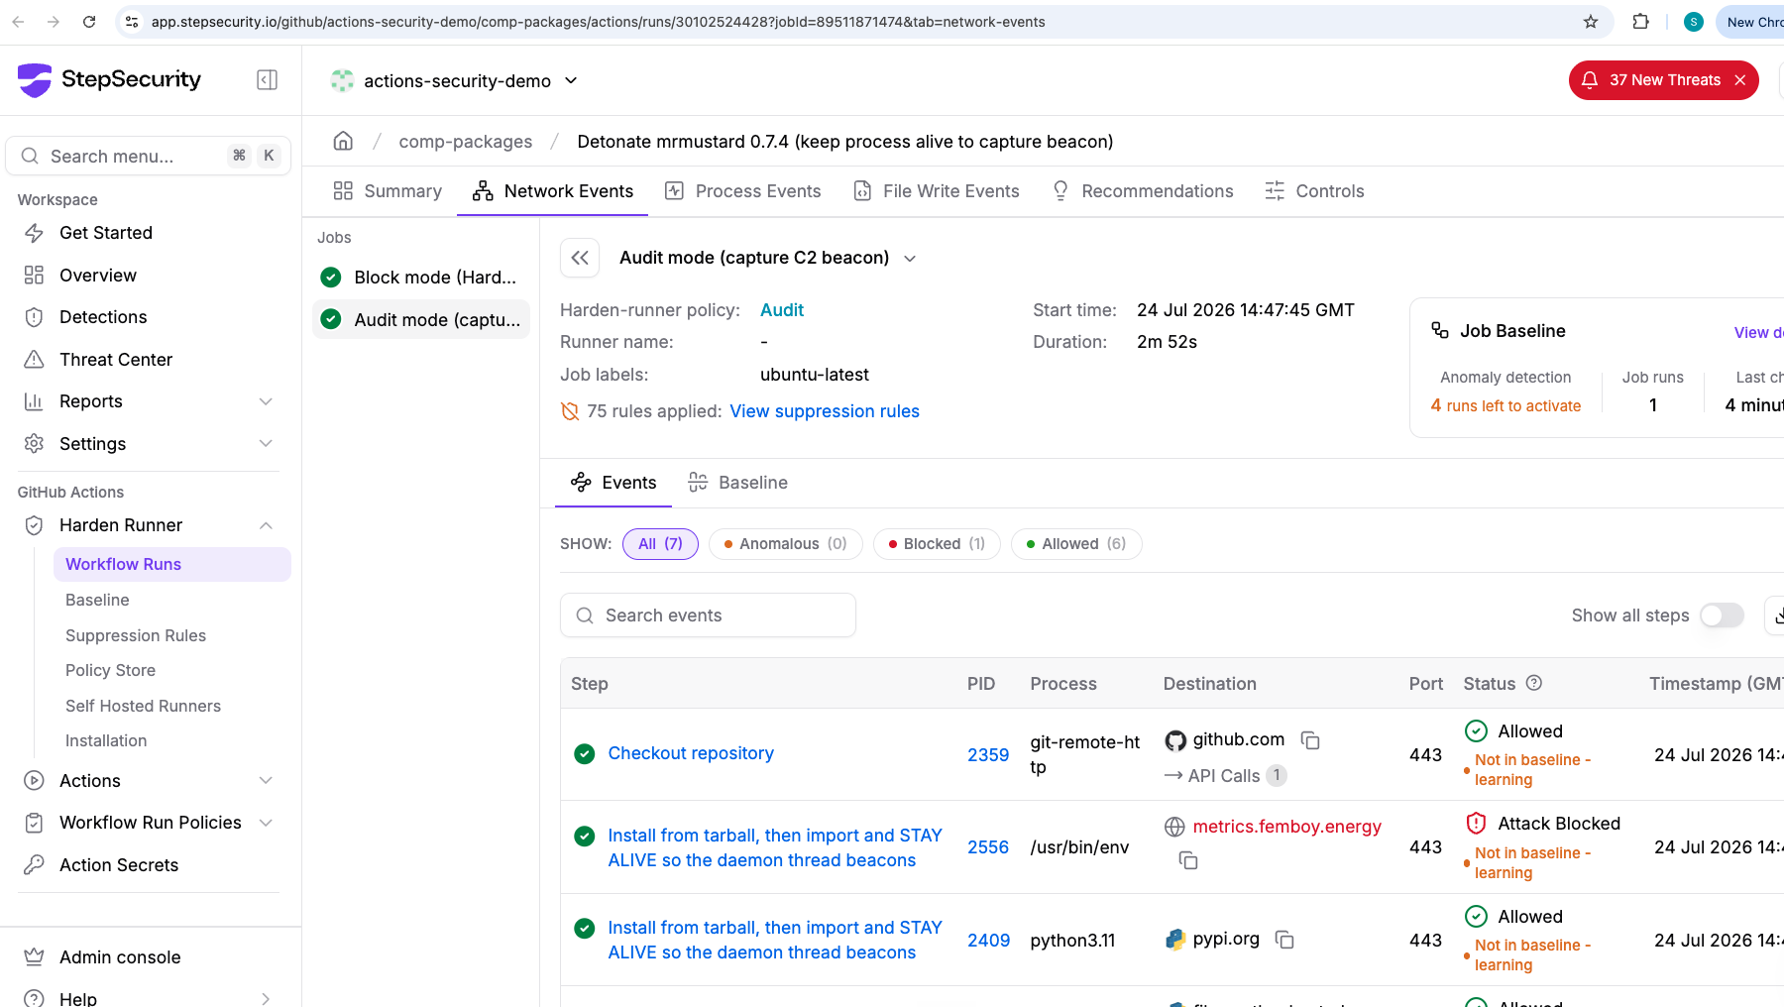Open Suppression Rules submenu item
Image resolution: width=1784 pixels, height=1007 pixels.
pos(136,635)
